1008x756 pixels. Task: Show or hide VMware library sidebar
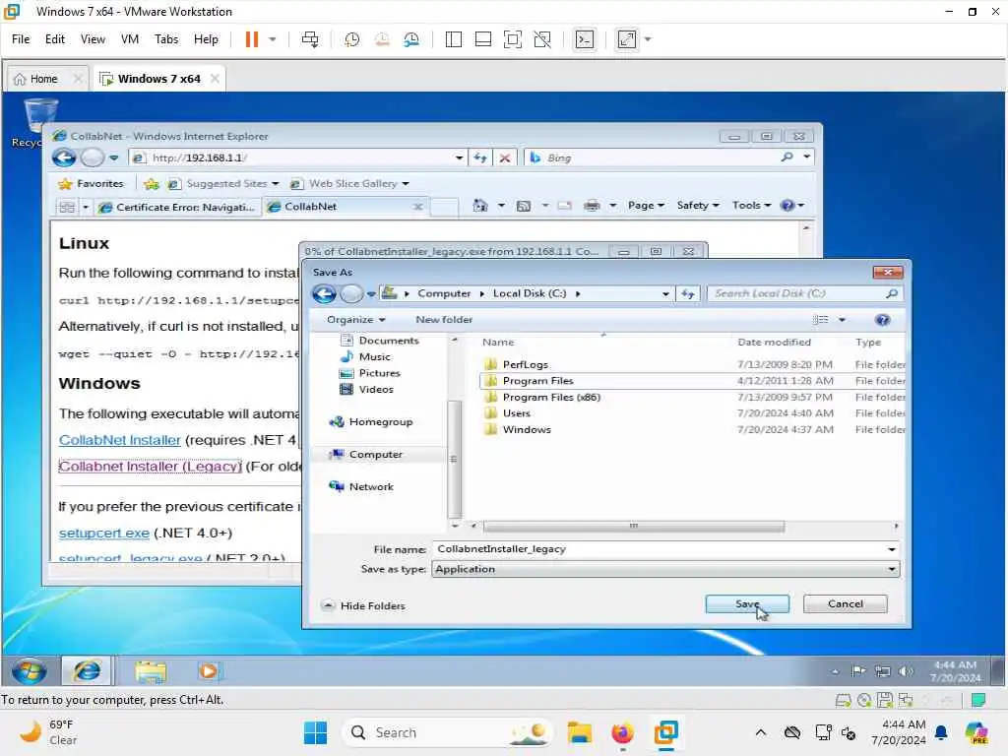453,39
